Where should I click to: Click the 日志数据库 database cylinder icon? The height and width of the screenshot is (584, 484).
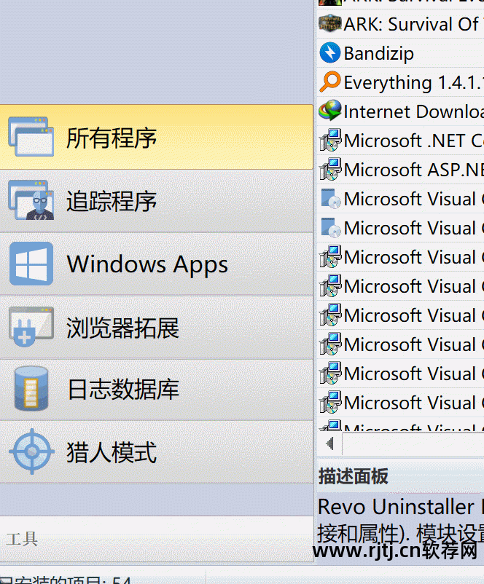point(31,388)
